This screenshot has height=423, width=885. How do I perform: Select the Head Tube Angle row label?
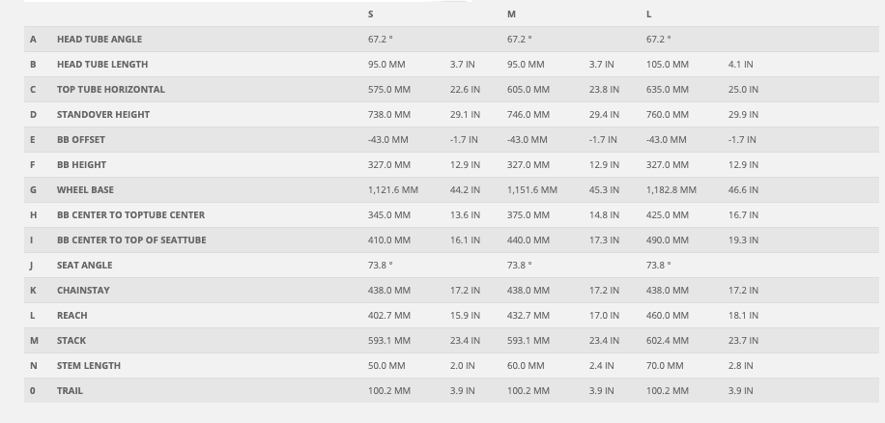coord(99,40)
